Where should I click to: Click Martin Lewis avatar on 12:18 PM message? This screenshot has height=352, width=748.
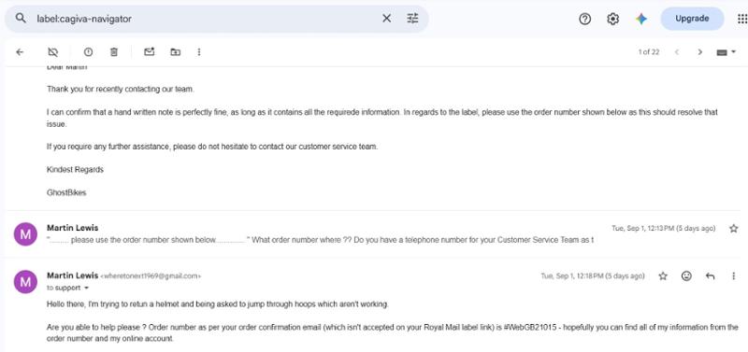tap(25, 281)
